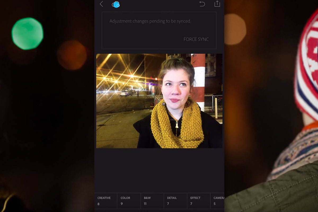Click the Creative preset count 8
The image size is (318, 212).
[99, 204]
